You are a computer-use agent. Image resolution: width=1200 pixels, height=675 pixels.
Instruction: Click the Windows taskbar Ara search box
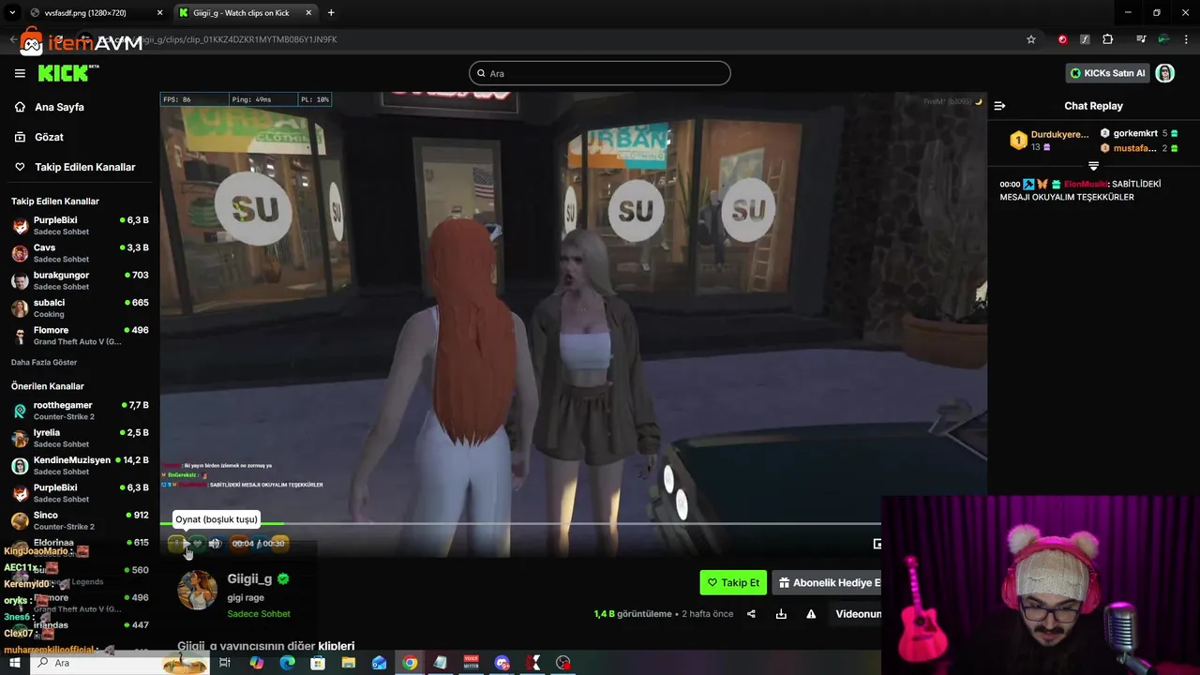tap(120, 663)
